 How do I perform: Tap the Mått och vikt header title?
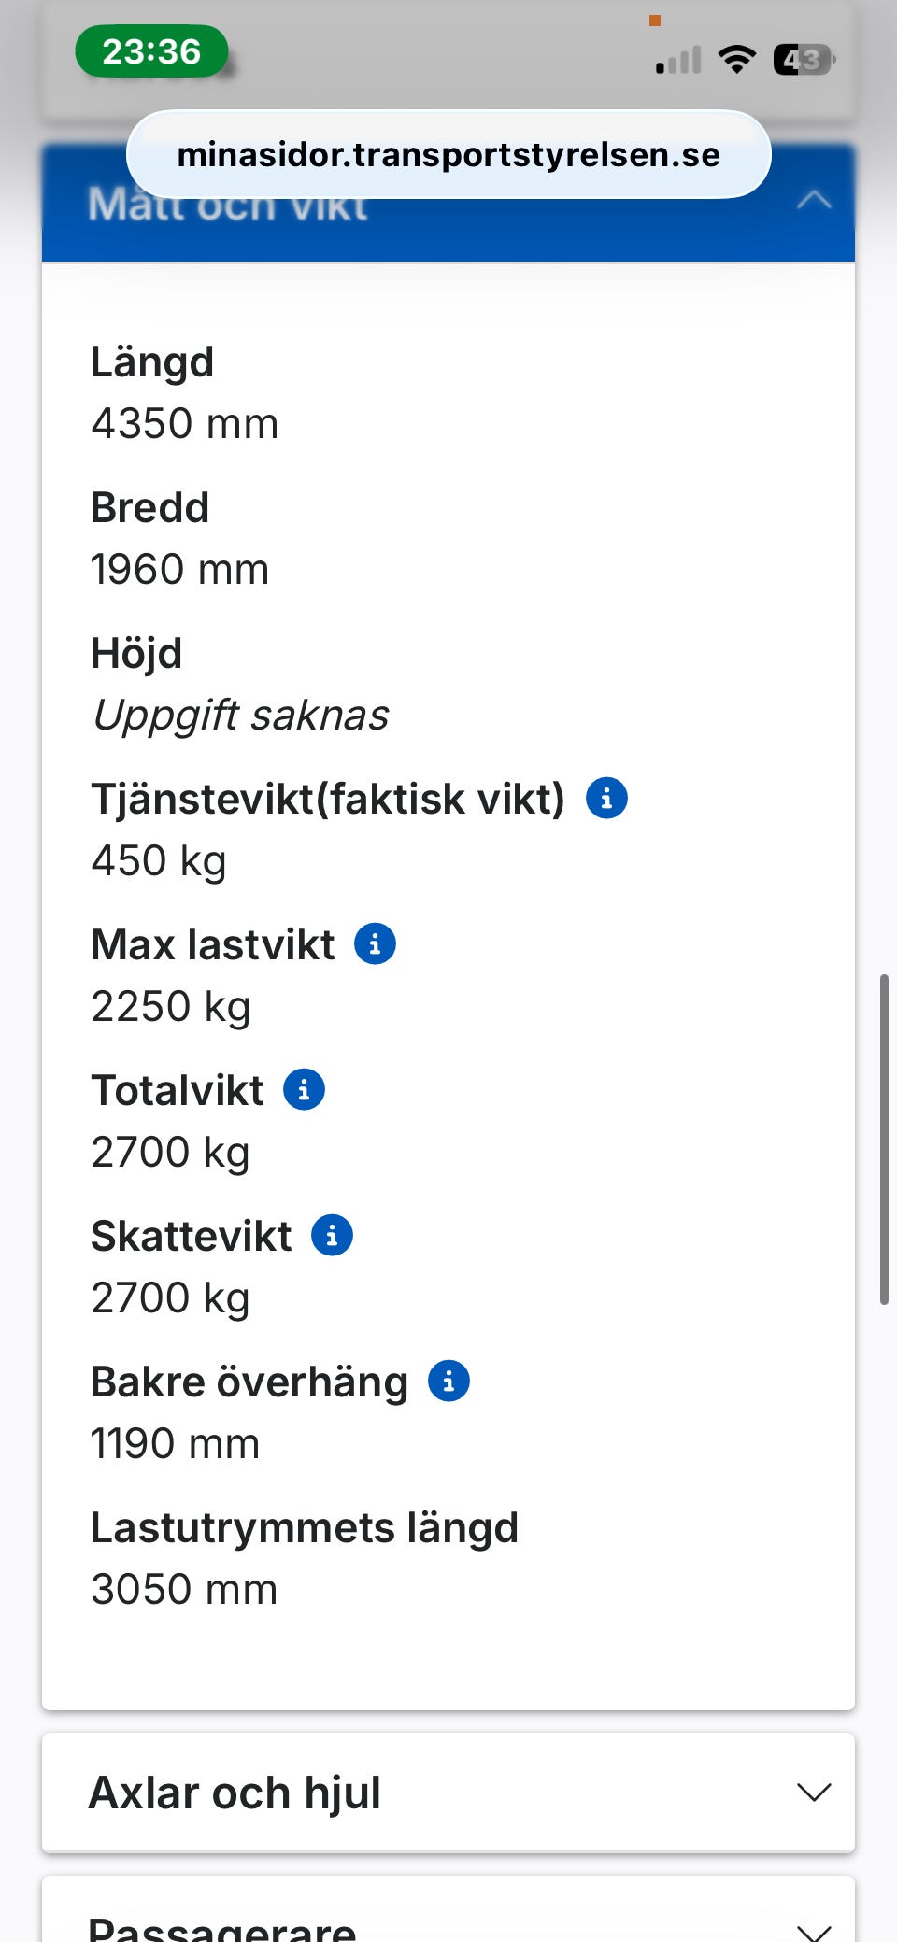pyautogui.click(x=228, y=207)
